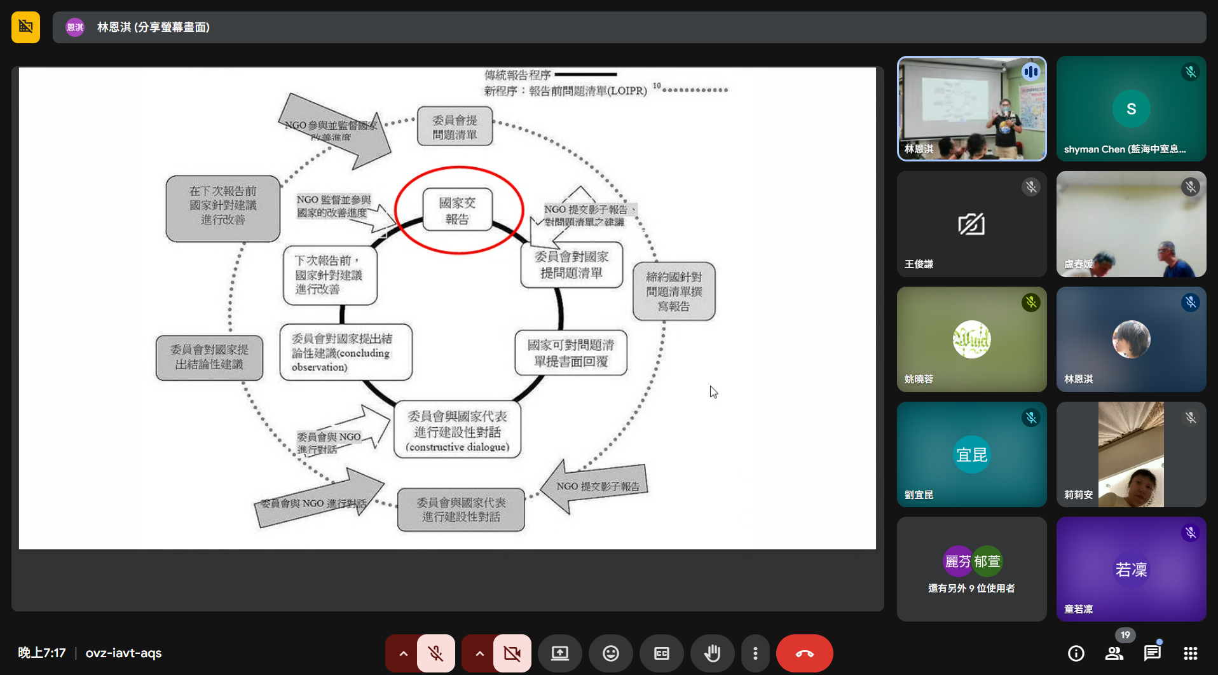Open the 還有另外 9 位使用者 tile
The width and height of the screenshot is (1218, 675).
coord(971,569)
